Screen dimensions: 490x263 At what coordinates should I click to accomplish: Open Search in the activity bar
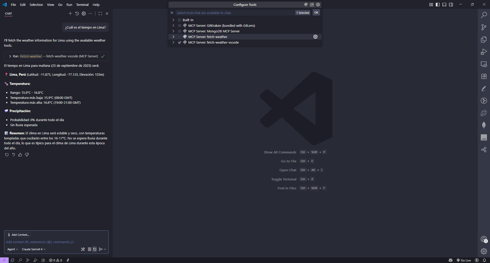(x=484, y=15)
